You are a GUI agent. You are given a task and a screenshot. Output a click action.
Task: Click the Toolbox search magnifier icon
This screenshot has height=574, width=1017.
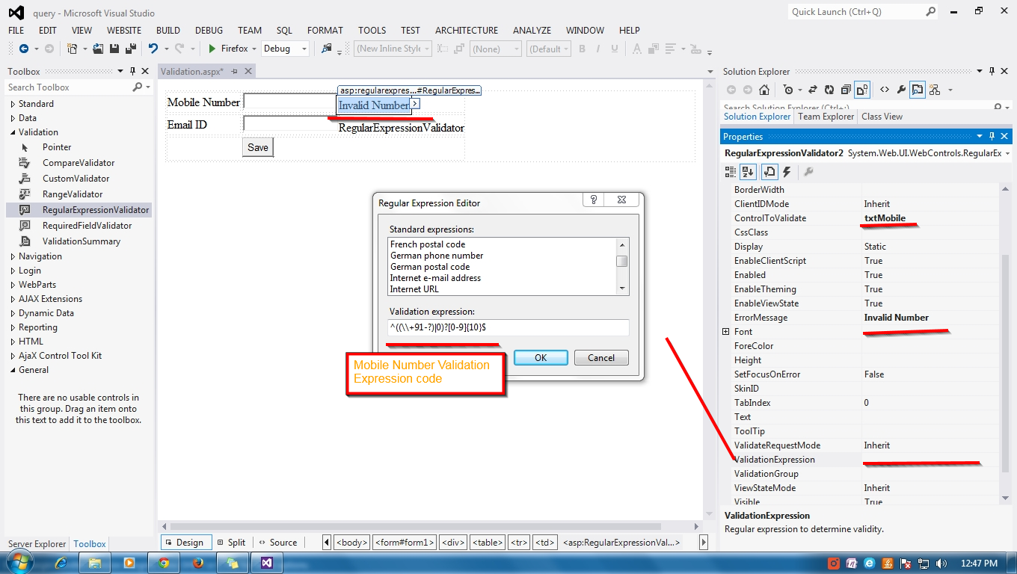(x=138, y=87)
